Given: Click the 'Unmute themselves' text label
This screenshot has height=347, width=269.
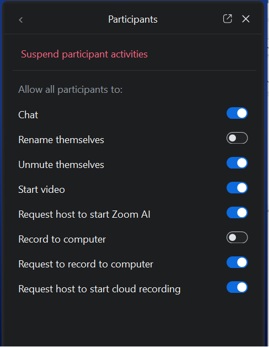Looking at the screenshot, I should [x=61, y=165].
